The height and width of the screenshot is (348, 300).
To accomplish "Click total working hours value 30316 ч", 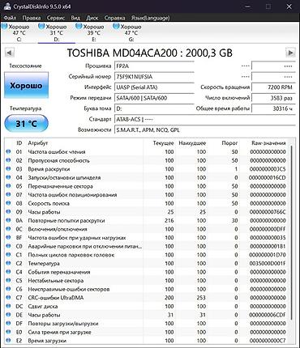I will (x=273, y=108).
